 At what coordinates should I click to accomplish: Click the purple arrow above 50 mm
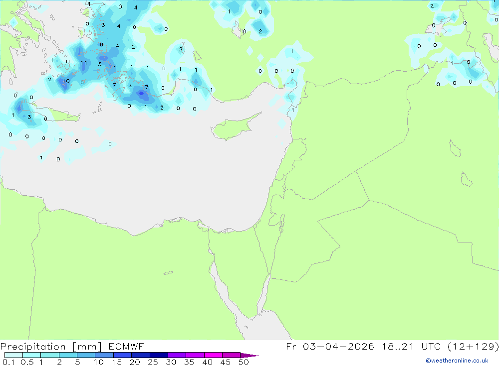[249, 355]
